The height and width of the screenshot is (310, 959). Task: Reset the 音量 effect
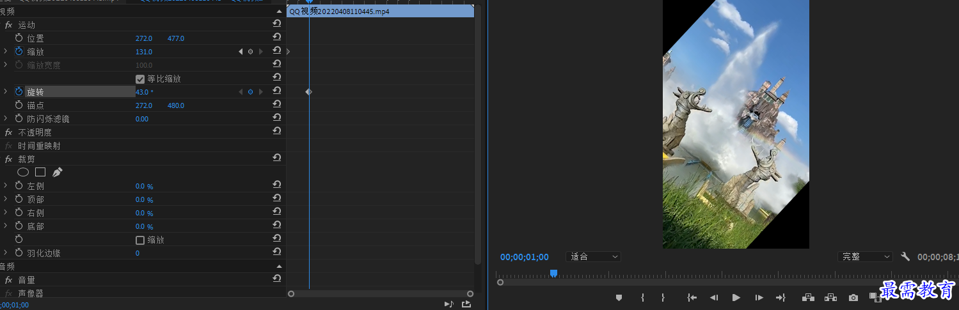coord(276,279)
